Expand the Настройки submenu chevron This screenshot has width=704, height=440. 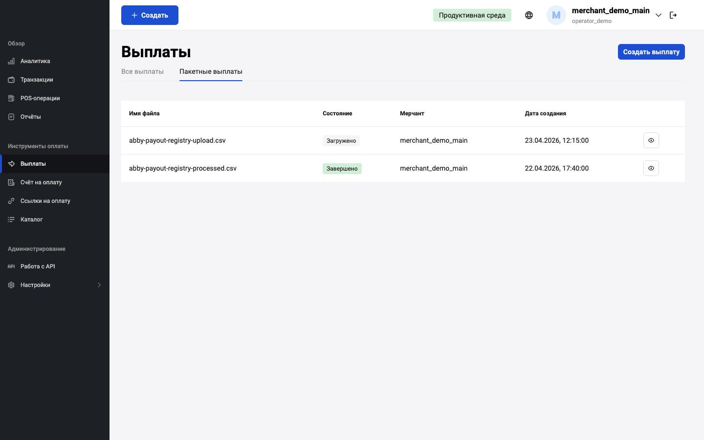[x=99, y=285]
